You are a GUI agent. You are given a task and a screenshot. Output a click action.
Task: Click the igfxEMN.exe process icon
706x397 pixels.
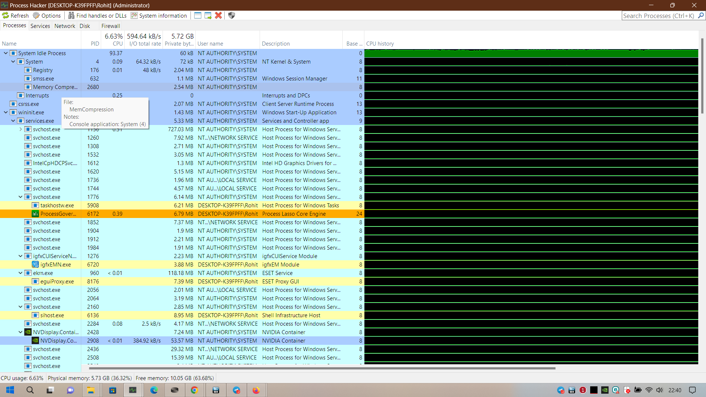point(35,265)
